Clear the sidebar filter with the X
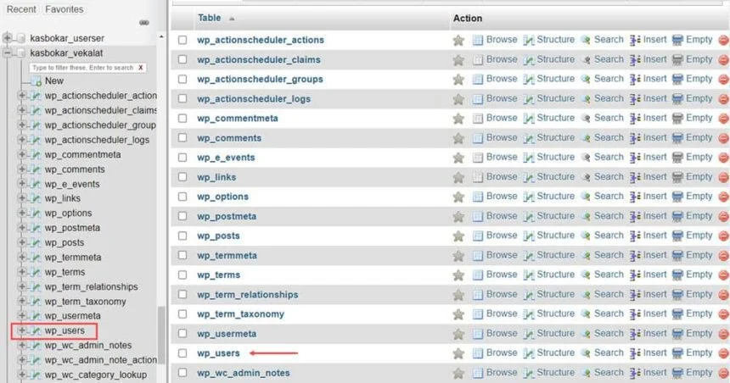Screen dimensions: 730x383 point(141,68)
